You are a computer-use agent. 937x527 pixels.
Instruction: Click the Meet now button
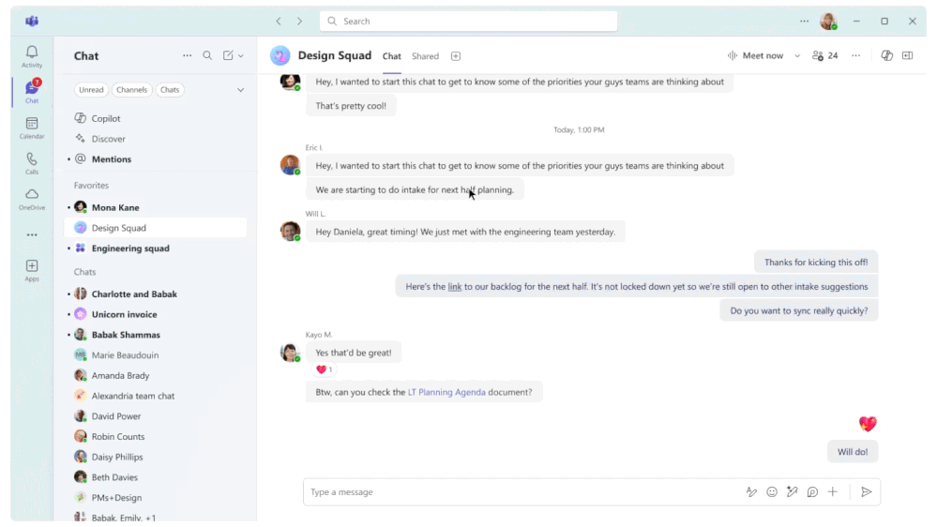(755, 55)
